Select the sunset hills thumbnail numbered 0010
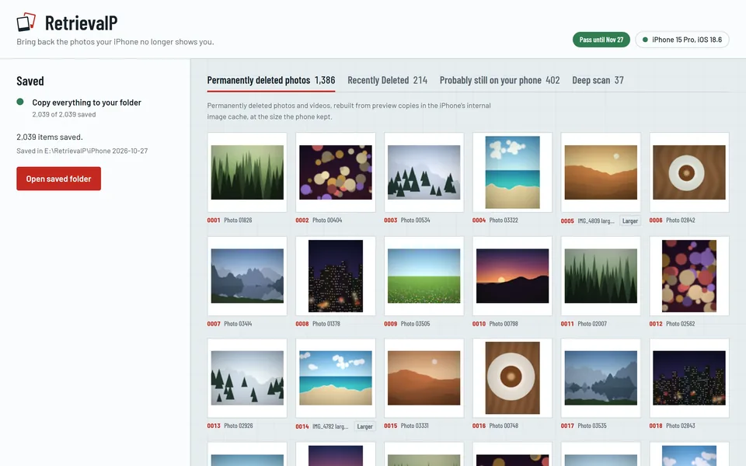This screenshot has width=746, height=466. pyautogui.click(x=512, y=276)
